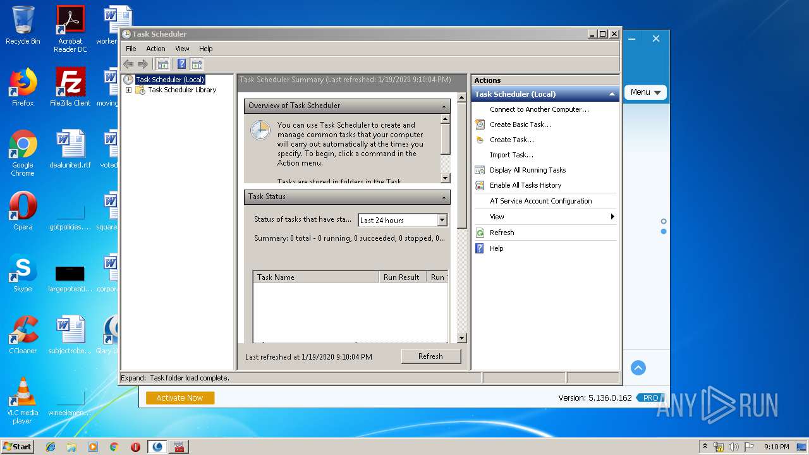Toggle the Show/Hide Console Tree toolbar icon
This screenshot has width=809, height=455.
coord(163,64)
